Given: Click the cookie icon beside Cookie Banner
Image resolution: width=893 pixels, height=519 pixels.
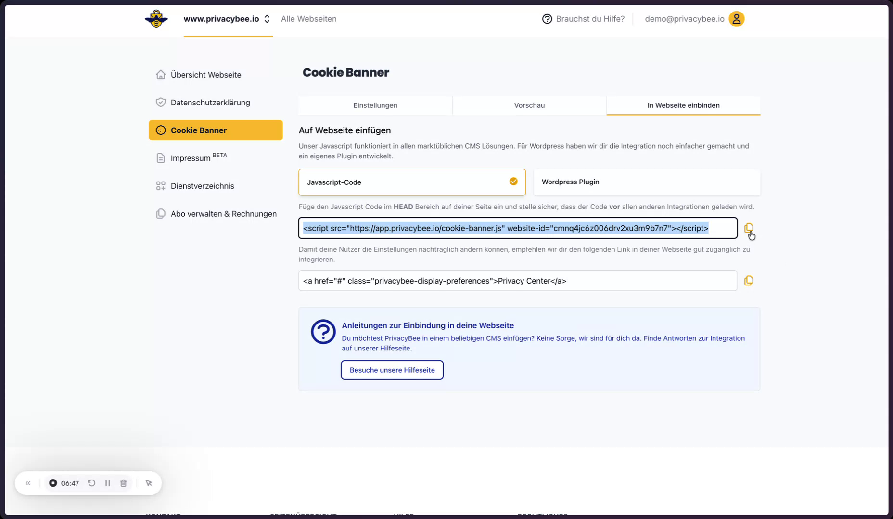Looking at the screenshot, I should [161, 130].
